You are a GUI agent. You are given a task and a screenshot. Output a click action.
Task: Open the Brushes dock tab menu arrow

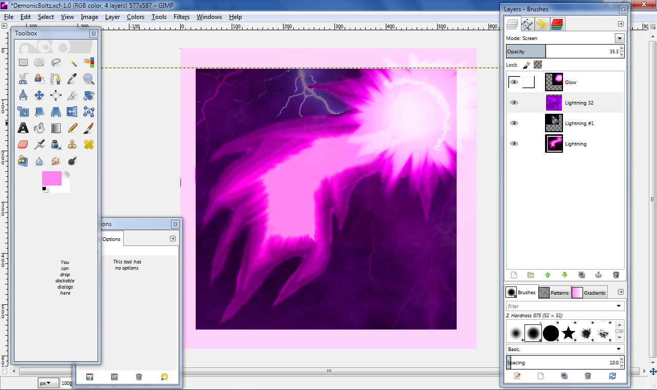pos(621,292)
